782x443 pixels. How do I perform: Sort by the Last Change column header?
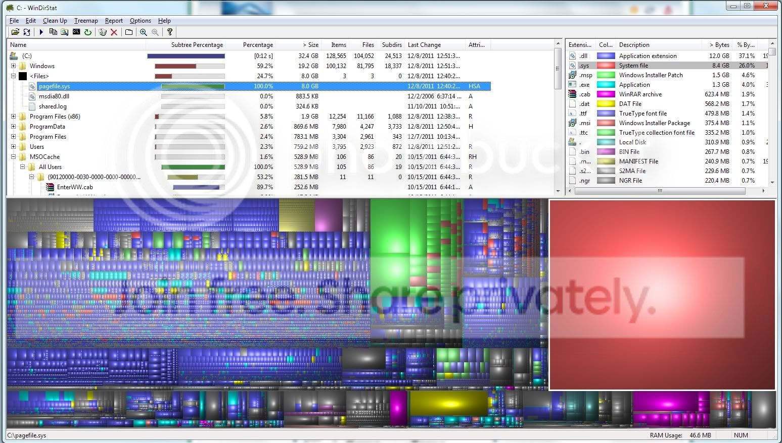435,45
